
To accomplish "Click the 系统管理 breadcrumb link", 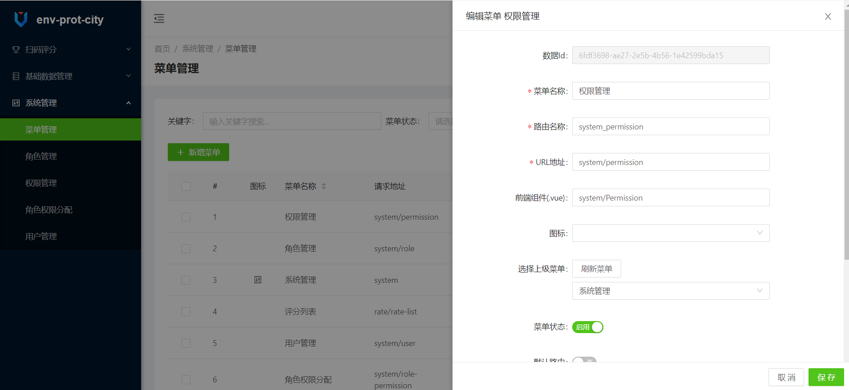I will 198,48.
